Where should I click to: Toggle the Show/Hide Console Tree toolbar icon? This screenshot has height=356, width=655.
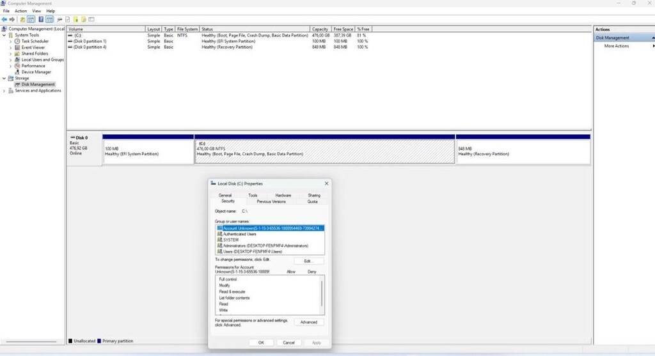point(31,20)
